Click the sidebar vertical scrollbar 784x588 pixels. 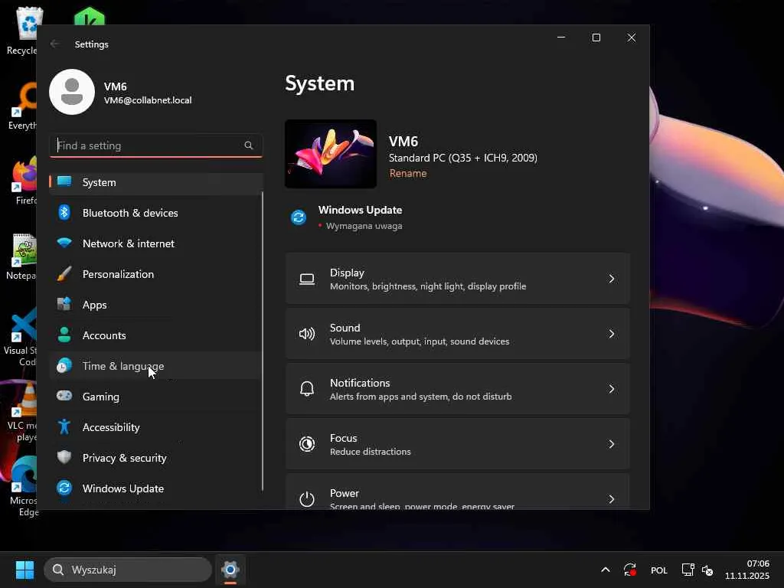click(x=263, y=341)
